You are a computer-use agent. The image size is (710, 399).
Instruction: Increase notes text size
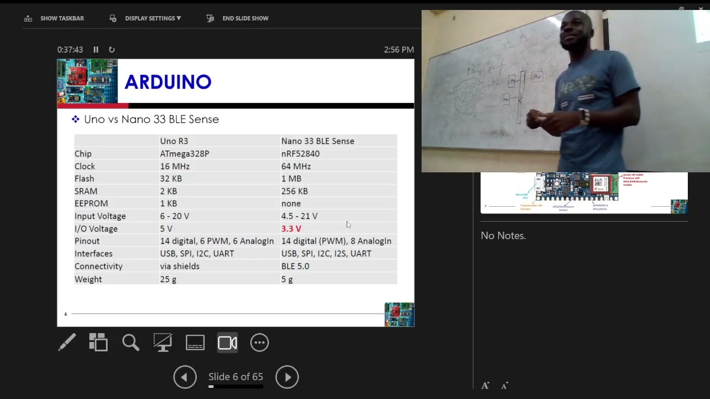point(485,386)
